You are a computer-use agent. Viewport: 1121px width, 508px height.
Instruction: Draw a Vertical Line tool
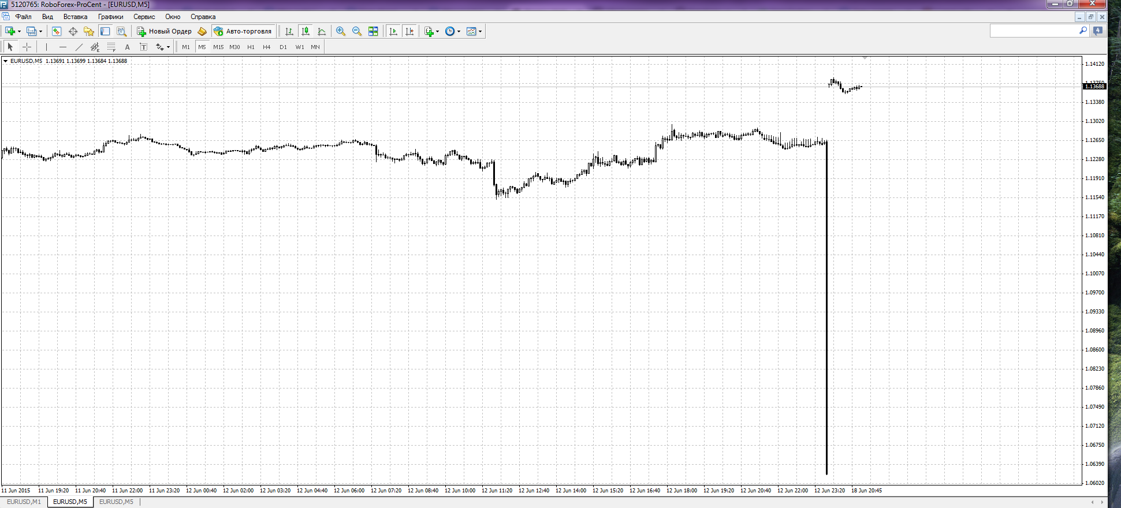[x=47, y=47]
